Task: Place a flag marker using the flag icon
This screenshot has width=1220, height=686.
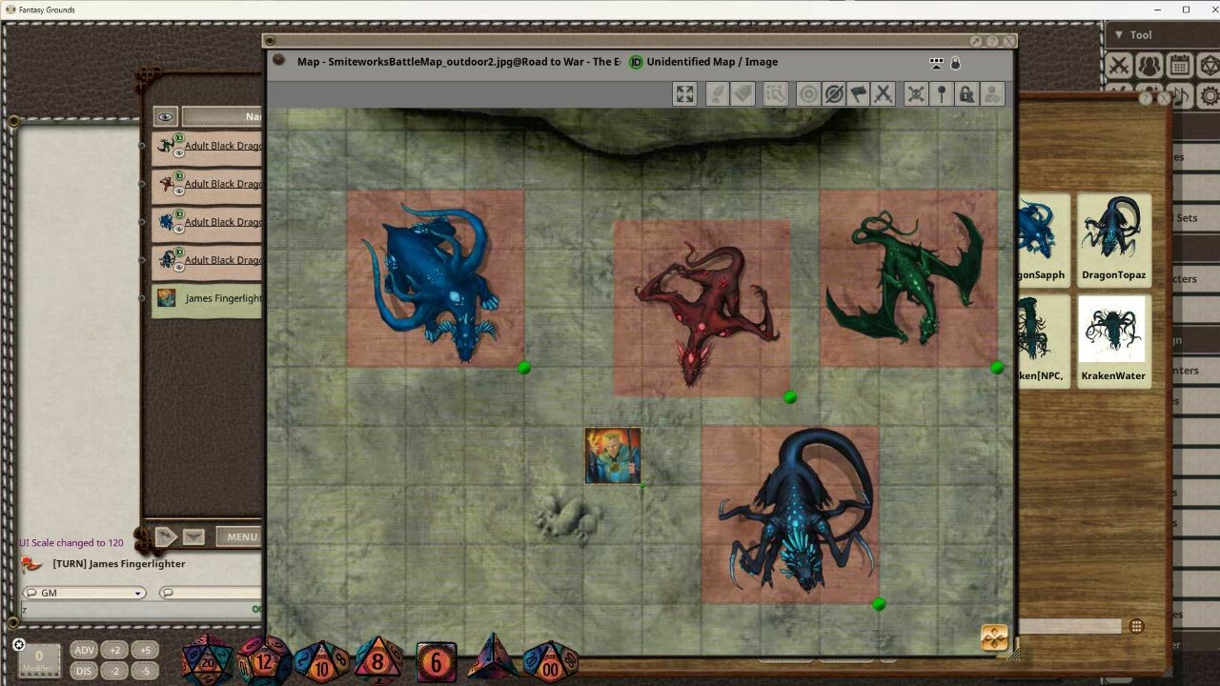Action: pos(857,93)
